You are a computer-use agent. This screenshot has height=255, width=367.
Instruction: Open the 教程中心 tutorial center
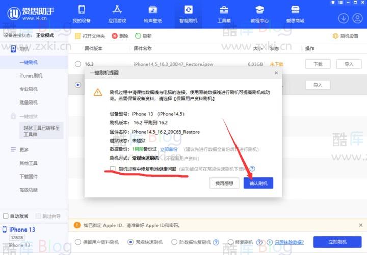point(259,14)
